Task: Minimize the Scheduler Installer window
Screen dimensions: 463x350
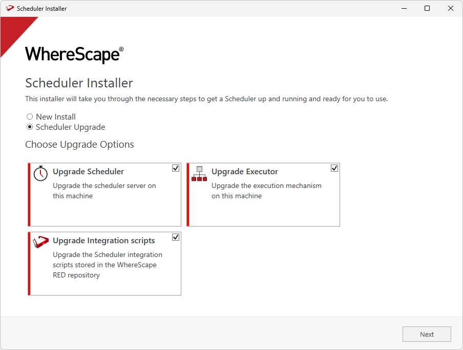Action: (404, 8)
